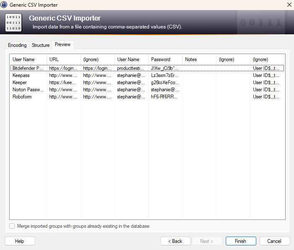Toggle Merge imported groups checkbox
This screenshot has width=294, height=250.
(x=12, y=226)
